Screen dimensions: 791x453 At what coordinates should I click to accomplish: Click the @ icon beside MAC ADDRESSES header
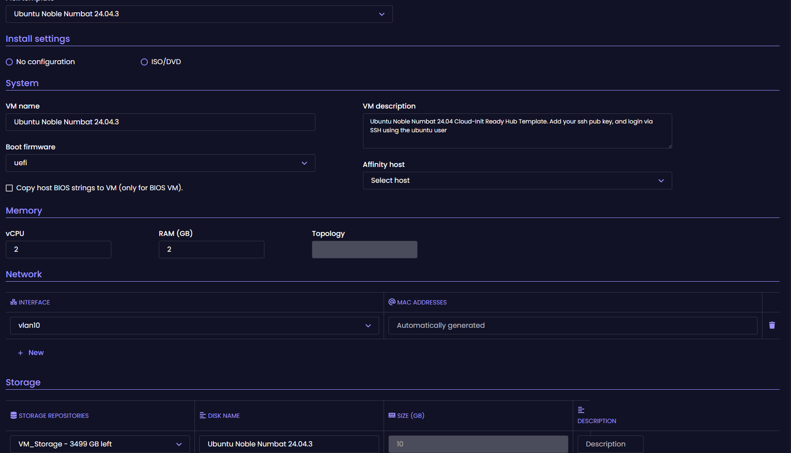pyautogui.click(x=392, y=302)
